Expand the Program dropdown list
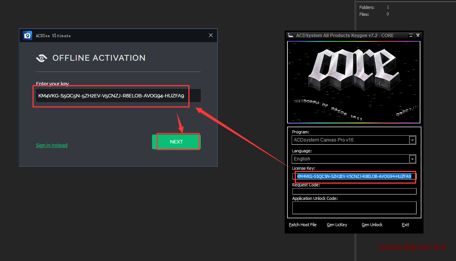456x261 pixels. (412, 140)
